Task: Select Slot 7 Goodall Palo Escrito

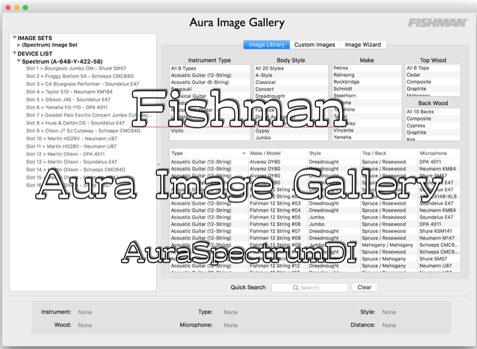Action: [x=88, y=115]
